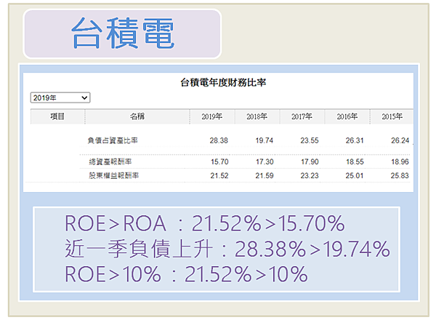436x320 pixels.
Task: Click the 項目 column header
Action: click(57, 116)
